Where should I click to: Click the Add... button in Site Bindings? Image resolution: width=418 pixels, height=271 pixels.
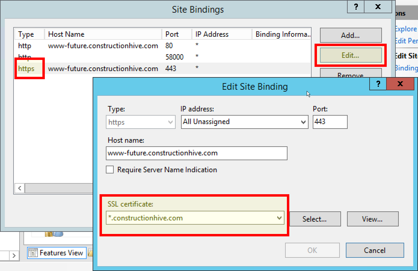point(351,36)
